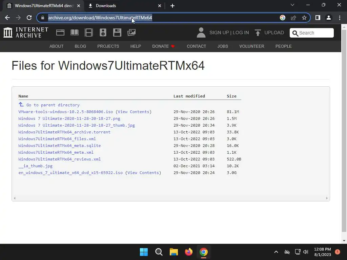
Task: Open Windows Start menu
Action: 144,252
